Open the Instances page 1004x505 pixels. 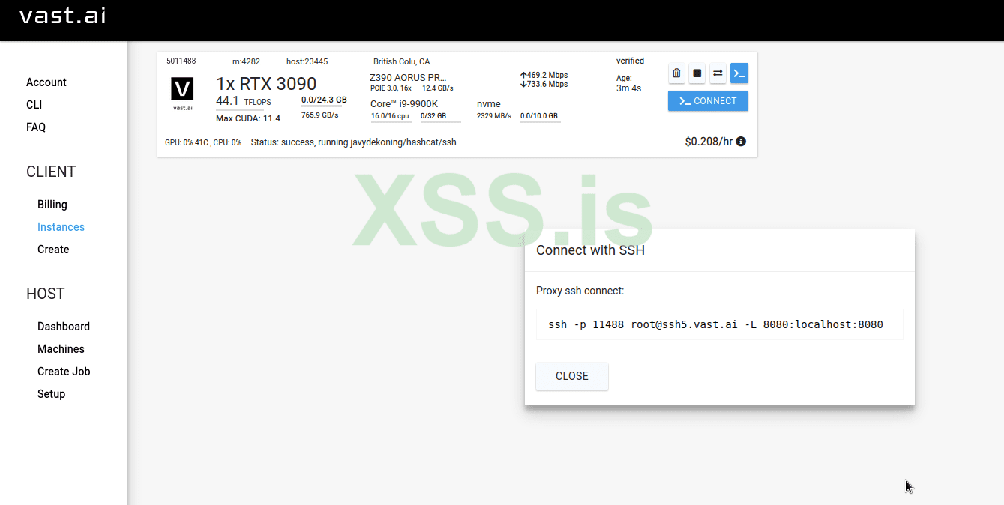pos(61,226)
